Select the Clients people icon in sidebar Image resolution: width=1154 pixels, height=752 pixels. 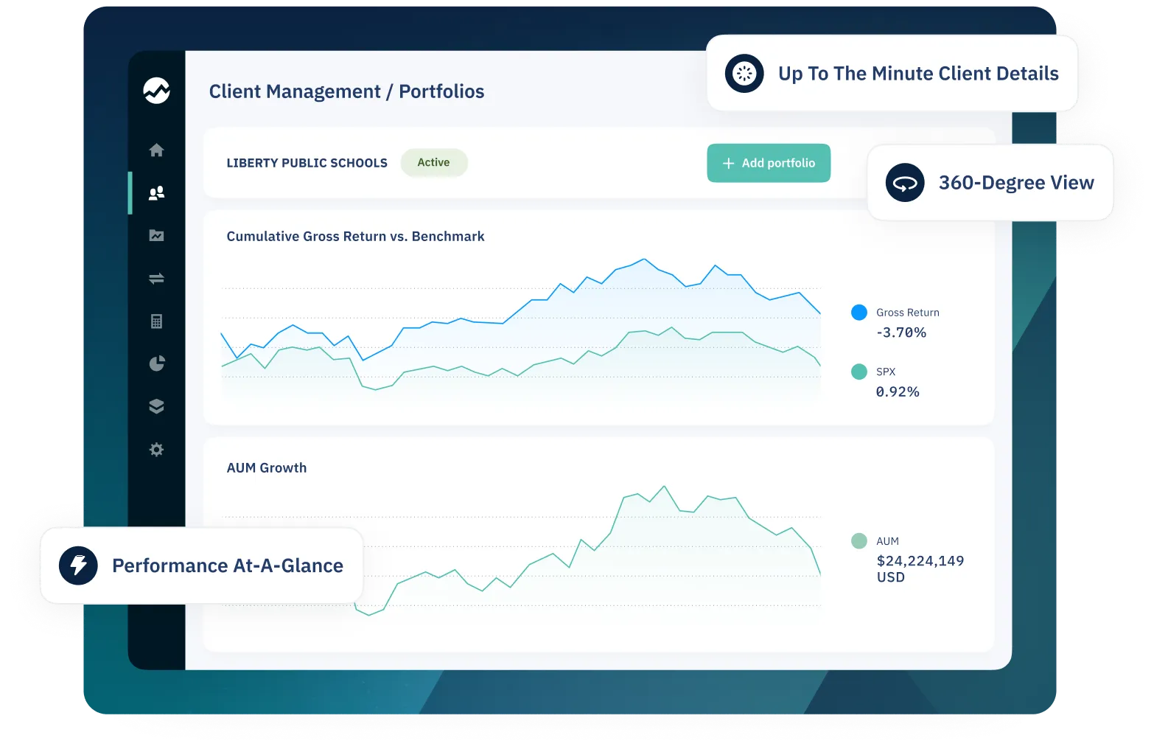[x=156, y=193]
